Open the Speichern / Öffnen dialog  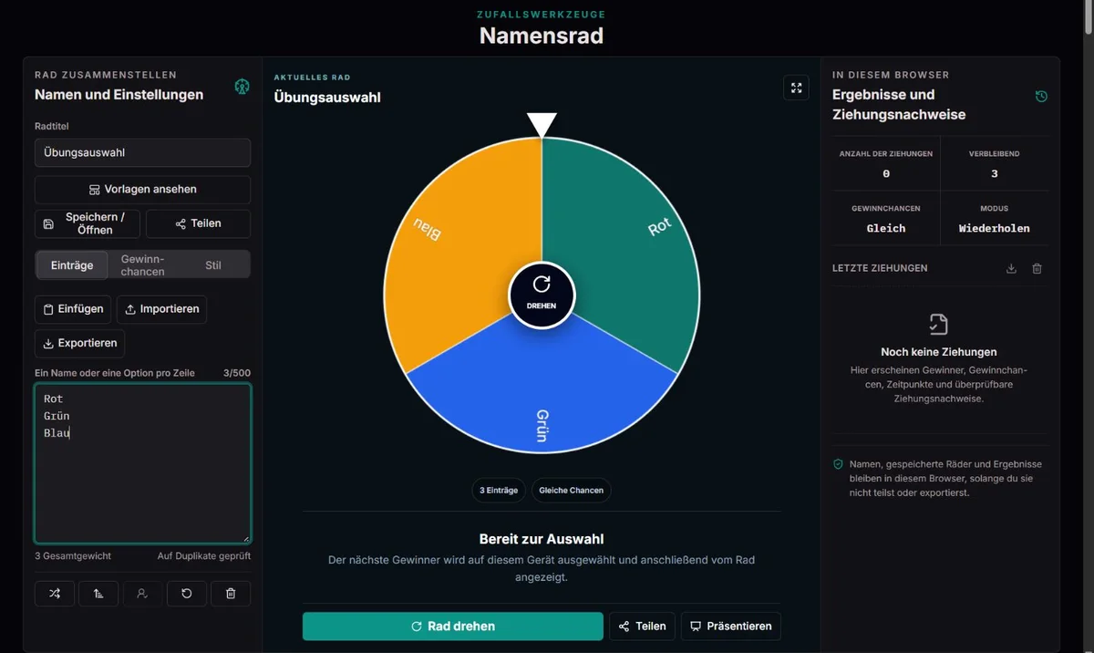[88, 223]
